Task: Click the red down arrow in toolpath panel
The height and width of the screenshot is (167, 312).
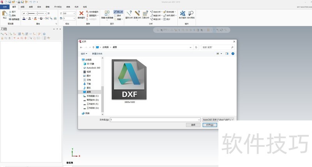Action: (14, 38)
